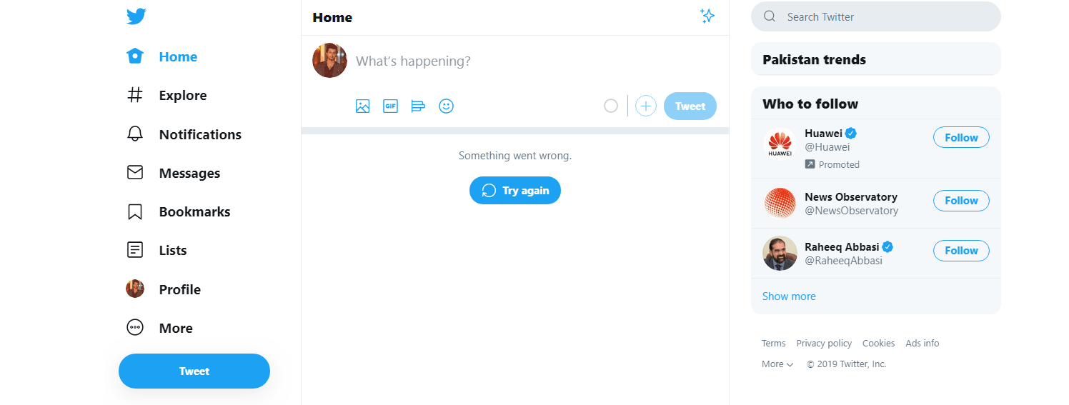This screenshot has width=1069, height=405.
Task: Open the emoji picker
Action: 446,106
